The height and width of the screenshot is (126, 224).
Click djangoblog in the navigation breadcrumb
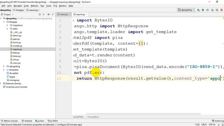pos(6,10)
